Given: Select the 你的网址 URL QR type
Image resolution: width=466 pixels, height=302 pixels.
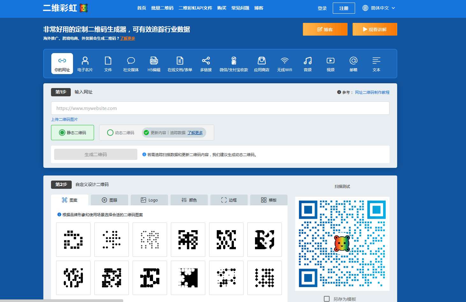Looking at the screenshot, I should click(62, 64).
